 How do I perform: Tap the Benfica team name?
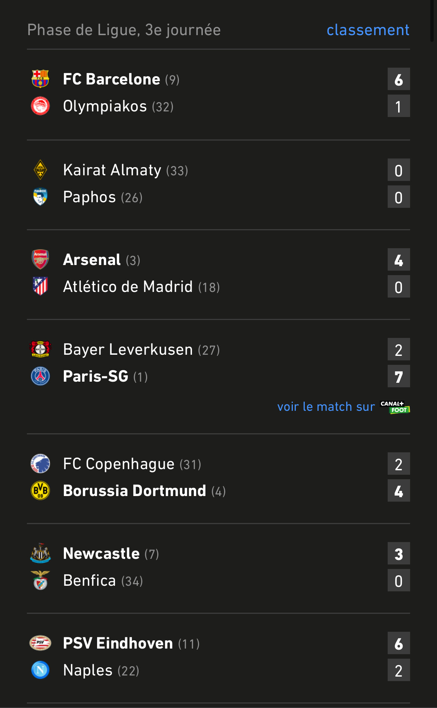(90, 581)
